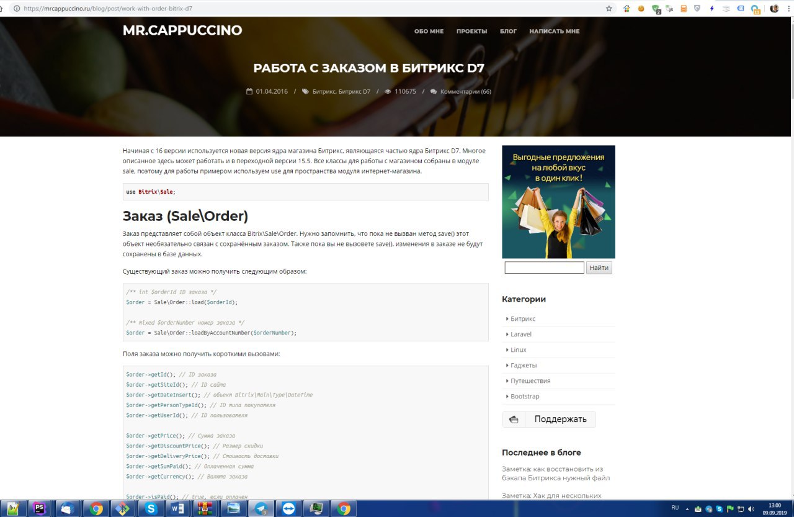
Task: Open Skype from the taskbar
Action: tap(151, 509)
